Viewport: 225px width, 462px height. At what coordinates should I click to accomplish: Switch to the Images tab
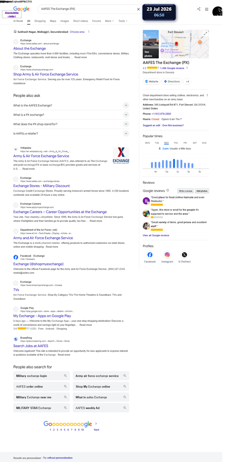[65, 21]
